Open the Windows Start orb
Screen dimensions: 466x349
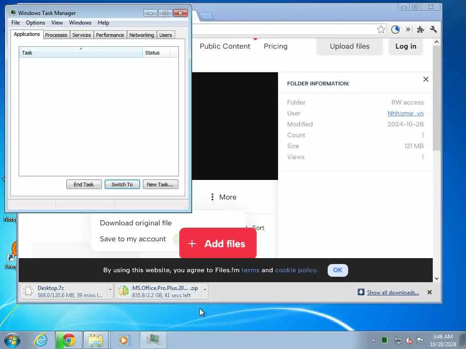click(12, 340)
